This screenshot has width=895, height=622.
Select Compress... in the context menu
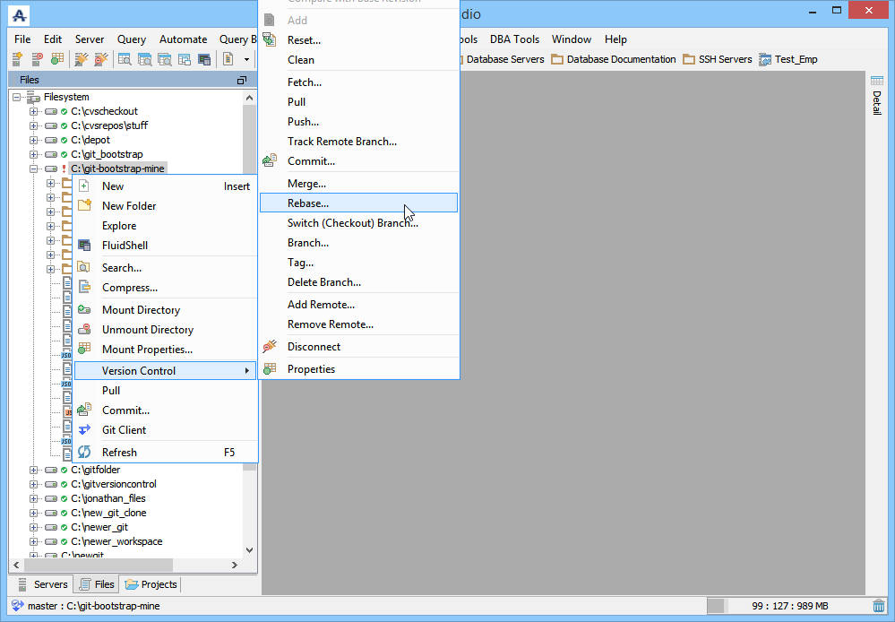[165, 288]
